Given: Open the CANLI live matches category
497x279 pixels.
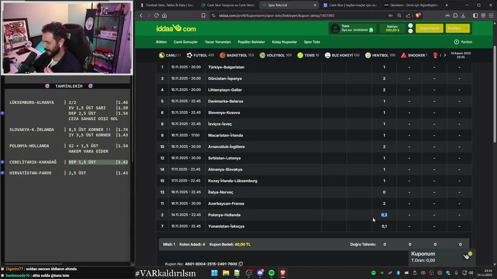Looking at the screenshot, I should [170, 55].
